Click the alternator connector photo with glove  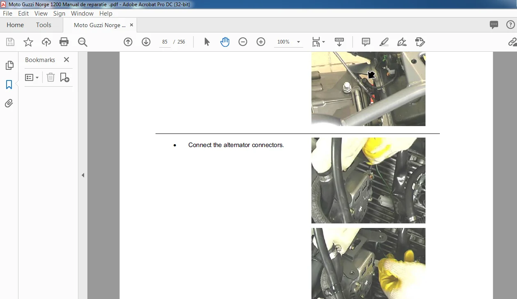click(368, 180)
